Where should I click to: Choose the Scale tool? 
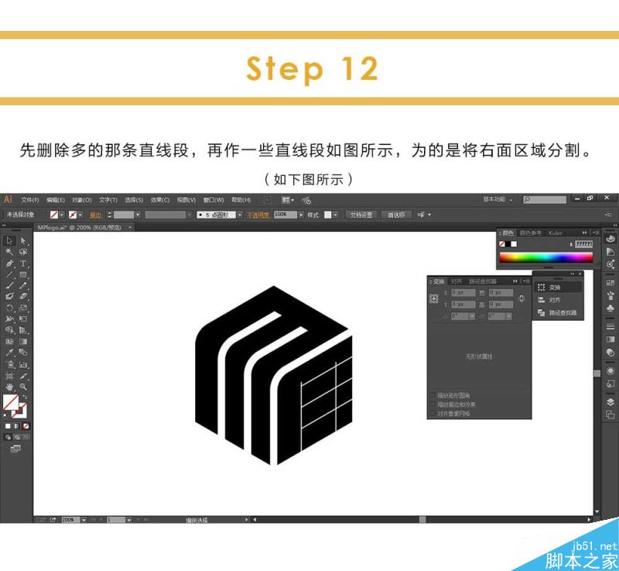(23, 308)
